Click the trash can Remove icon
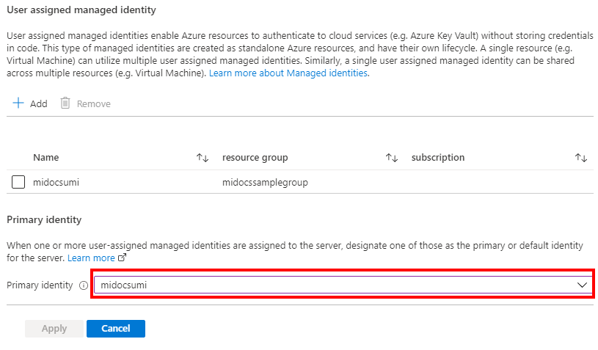Screen dimensions: 598x350 tap(65, 103)
